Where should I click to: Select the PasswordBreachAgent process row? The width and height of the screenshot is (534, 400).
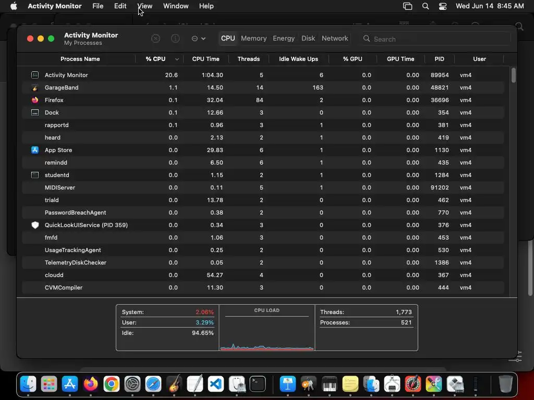click(x=263, y=213)
